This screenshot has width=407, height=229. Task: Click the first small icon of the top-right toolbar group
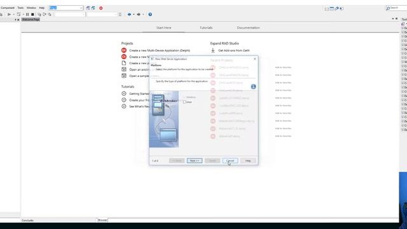pos(326,8)
